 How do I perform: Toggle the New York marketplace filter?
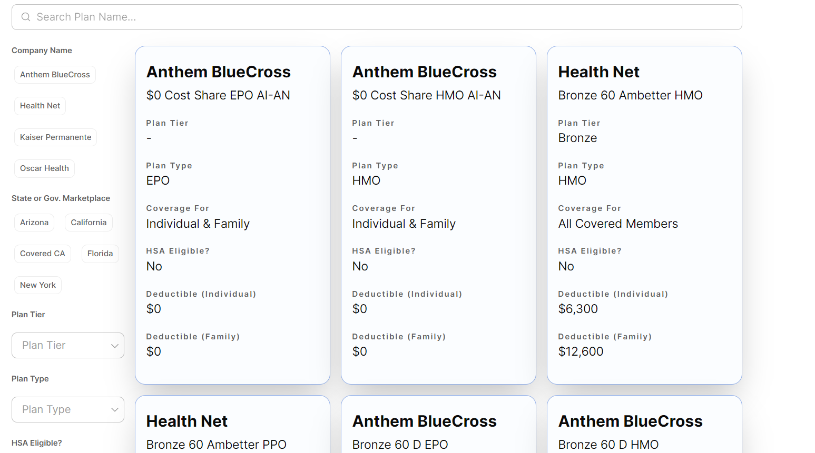[38, 285]
